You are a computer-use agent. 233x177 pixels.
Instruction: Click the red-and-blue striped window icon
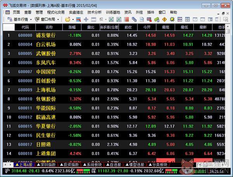(180, 19)
